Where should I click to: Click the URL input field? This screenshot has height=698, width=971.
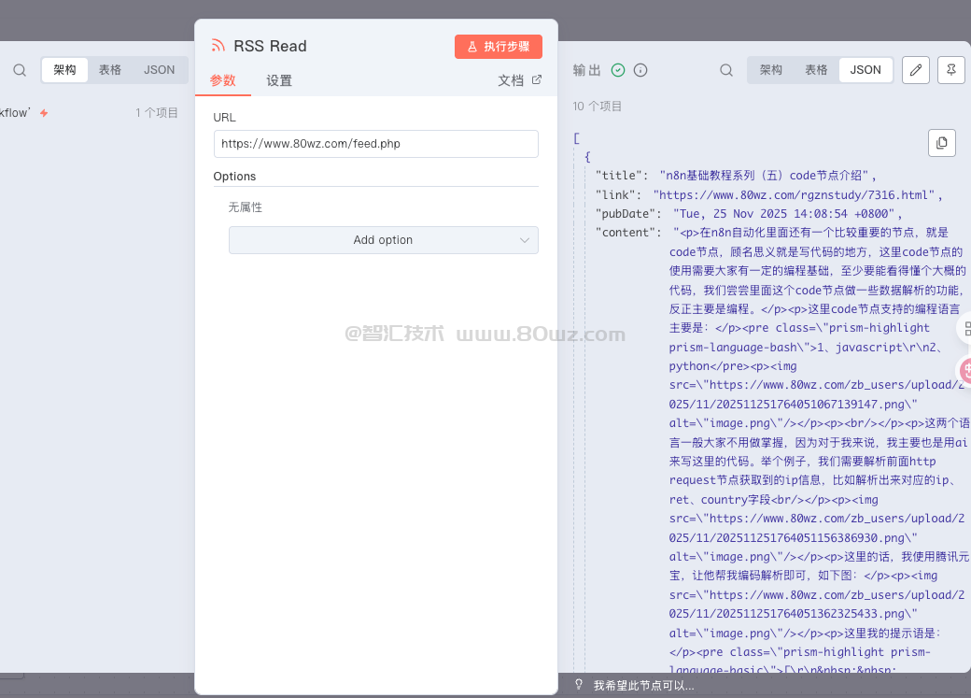[375, 144]
